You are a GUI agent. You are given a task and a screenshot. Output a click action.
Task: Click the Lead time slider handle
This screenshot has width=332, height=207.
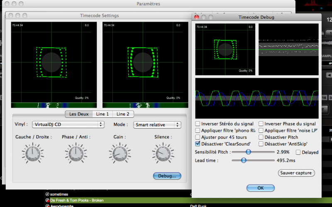pyautogui.click(x=244, y=160)
